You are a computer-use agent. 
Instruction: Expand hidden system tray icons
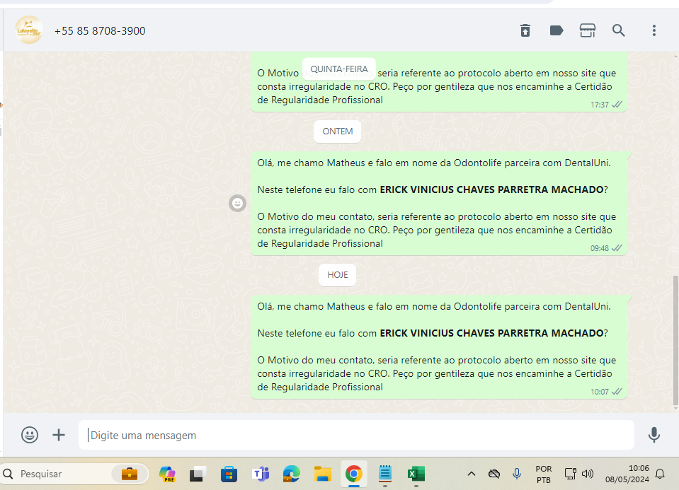click(x=472, y=474)
